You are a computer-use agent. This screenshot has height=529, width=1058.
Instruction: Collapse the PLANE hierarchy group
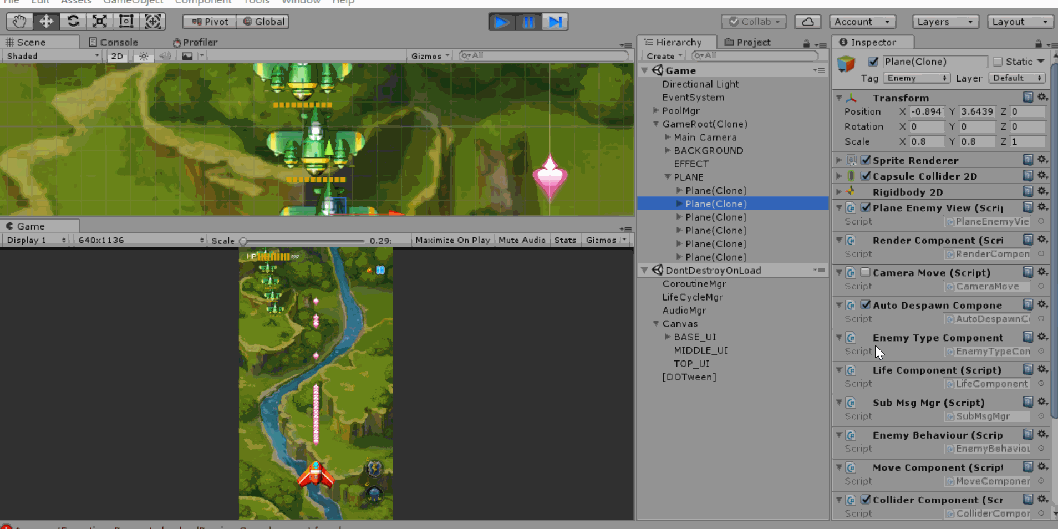[668, 177]
